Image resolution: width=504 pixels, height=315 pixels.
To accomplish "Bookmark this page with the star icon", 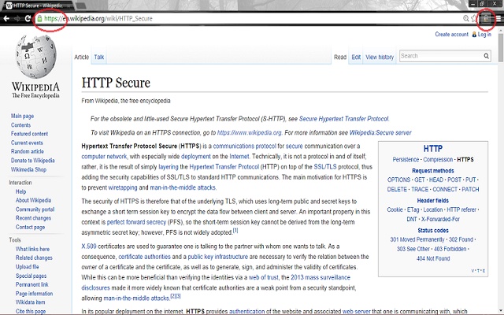I will click(x=474, y=18).
